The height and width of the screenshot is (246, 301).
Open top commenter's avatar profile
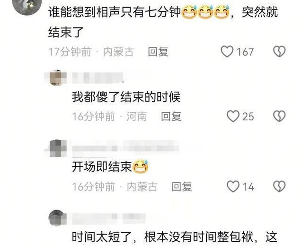[27, 5]
